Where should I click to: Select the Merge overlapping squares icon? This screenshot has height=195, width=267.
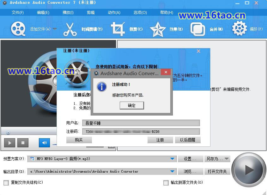coord(198,29)
